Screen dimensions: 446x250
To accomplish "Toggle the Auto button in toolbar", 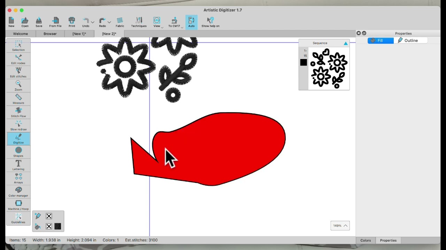I will 191,22.
